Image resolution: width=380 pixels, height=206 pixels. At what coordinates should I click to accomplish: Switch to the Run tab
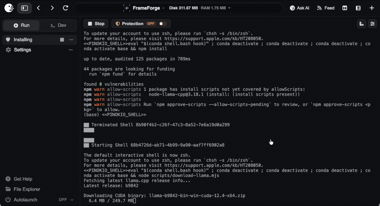click(21, 25)
